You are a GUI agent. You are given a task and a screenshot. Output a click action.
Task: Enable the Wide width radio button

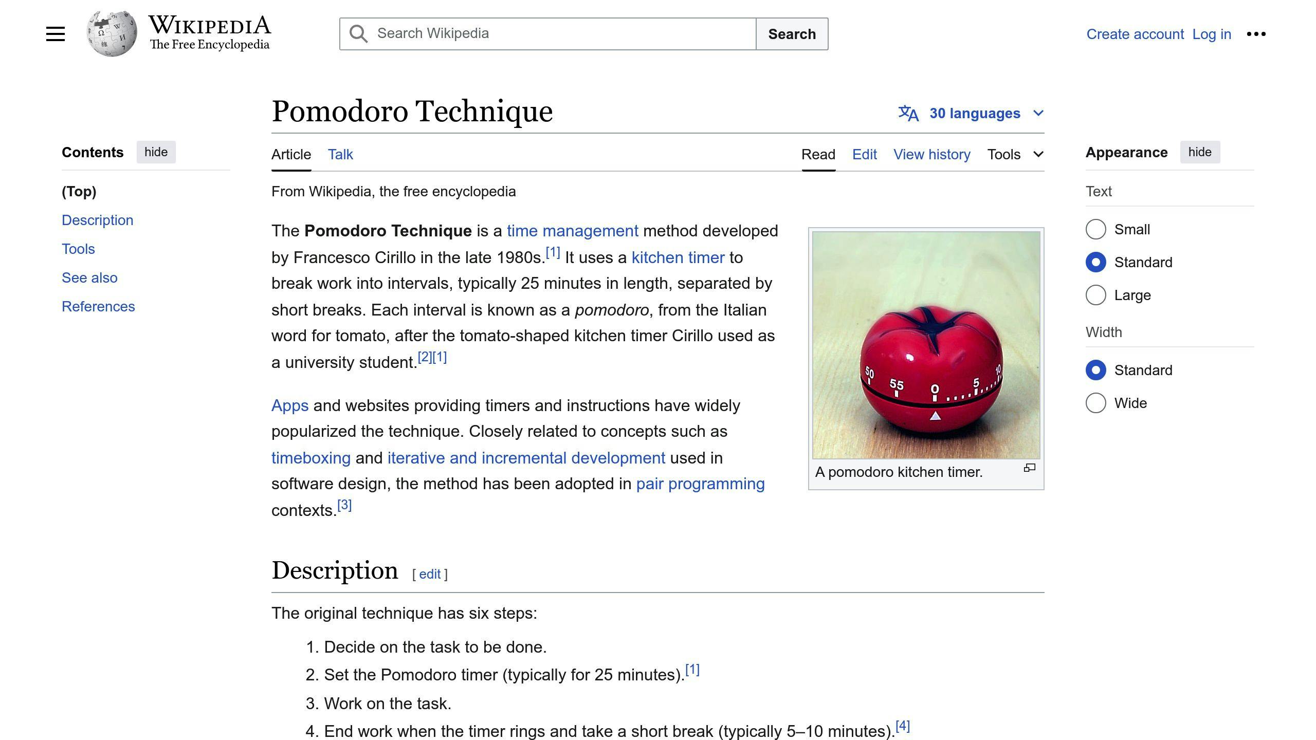point(1095,403)
